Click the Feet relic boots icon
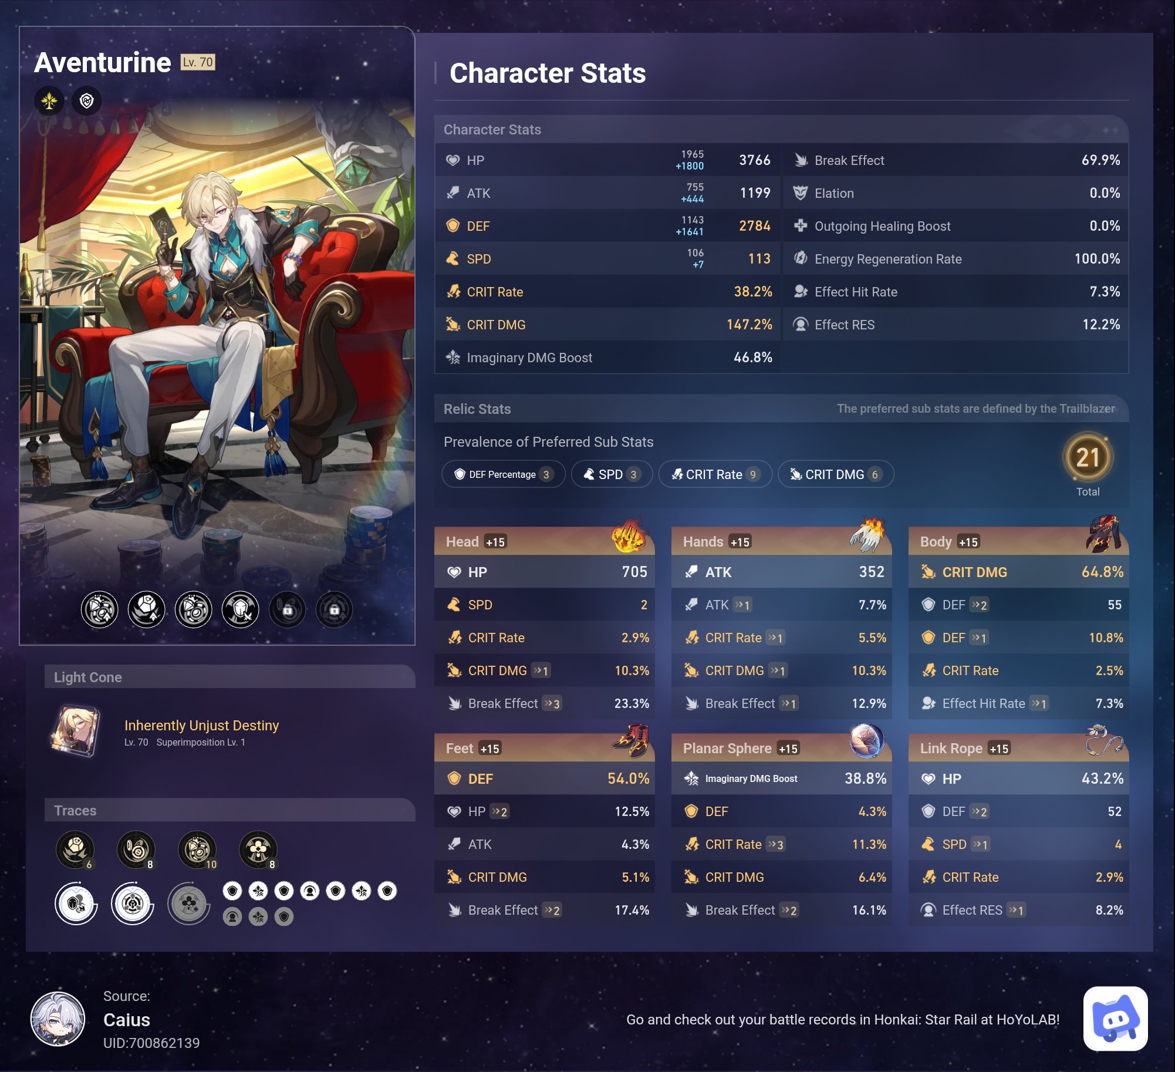The width and height of the screenshot is (1175, 1072). [630, 741]
